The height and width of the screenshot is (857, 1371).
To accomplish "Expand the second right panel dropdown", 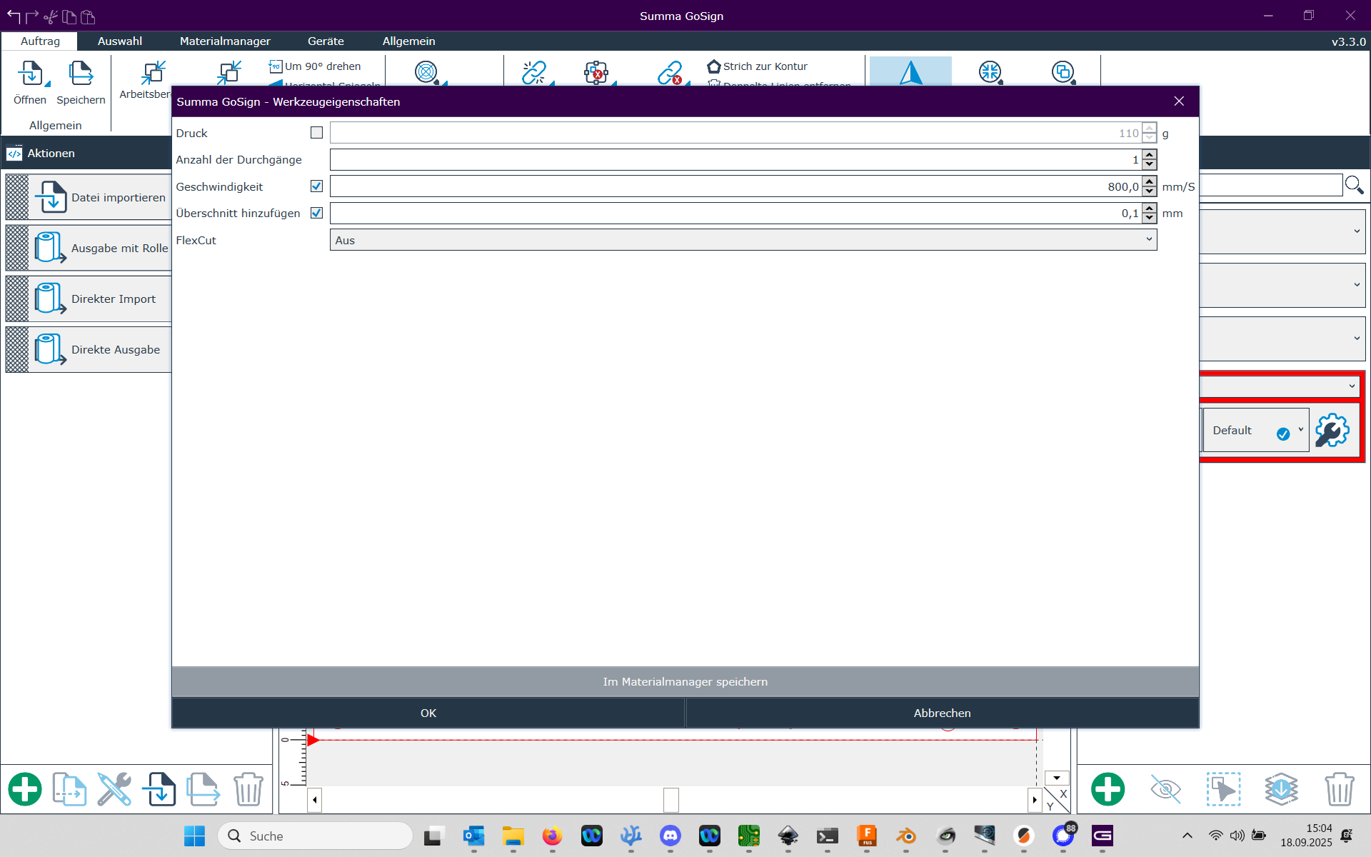I will 1357,285.
